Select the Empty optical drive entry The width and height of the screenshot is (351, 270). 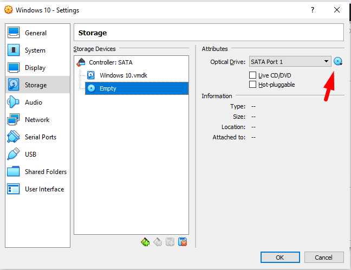pyautogui.click(x=108, y=88)
